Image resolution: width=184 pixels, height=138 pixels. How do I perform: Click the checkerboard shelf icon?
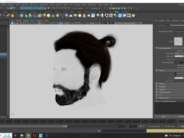(106, 16)
